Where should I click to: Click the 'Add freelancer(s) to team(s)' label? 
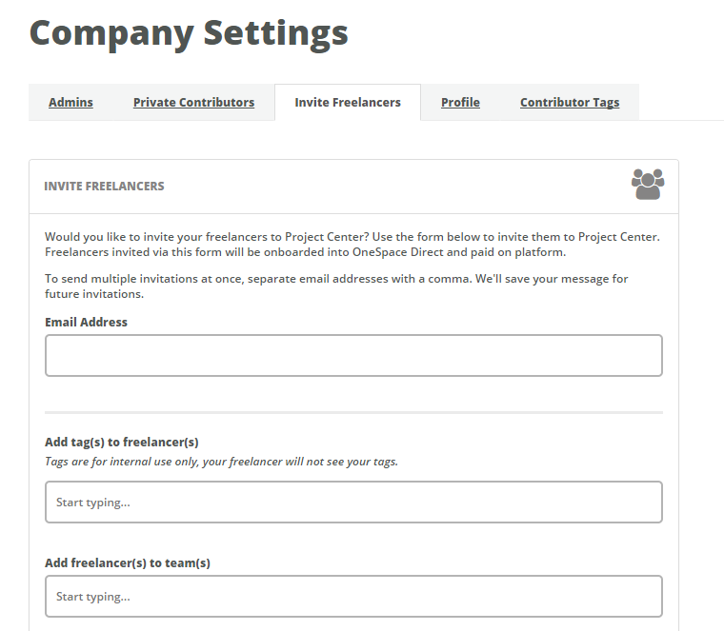[x=128, y=562]
